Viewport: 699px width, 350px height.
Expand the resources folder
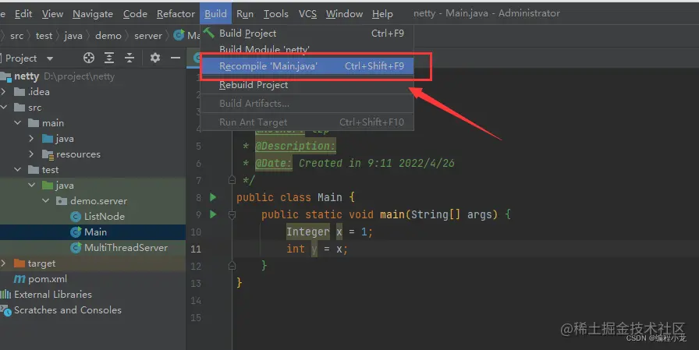tap(31, 154)
